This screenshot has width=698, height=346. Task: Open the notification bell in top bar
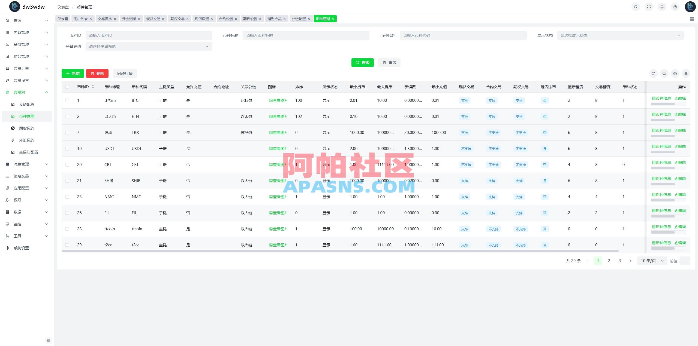tap(662, 7)
